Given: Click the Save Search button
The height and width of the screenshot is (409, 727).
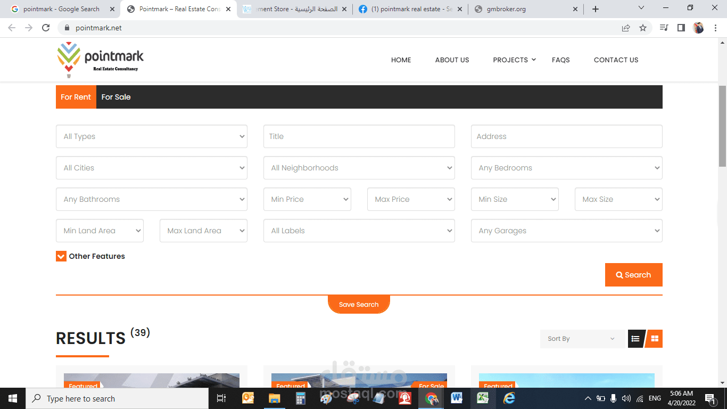Looking at the screenshot, I should (x=359, y=305).
